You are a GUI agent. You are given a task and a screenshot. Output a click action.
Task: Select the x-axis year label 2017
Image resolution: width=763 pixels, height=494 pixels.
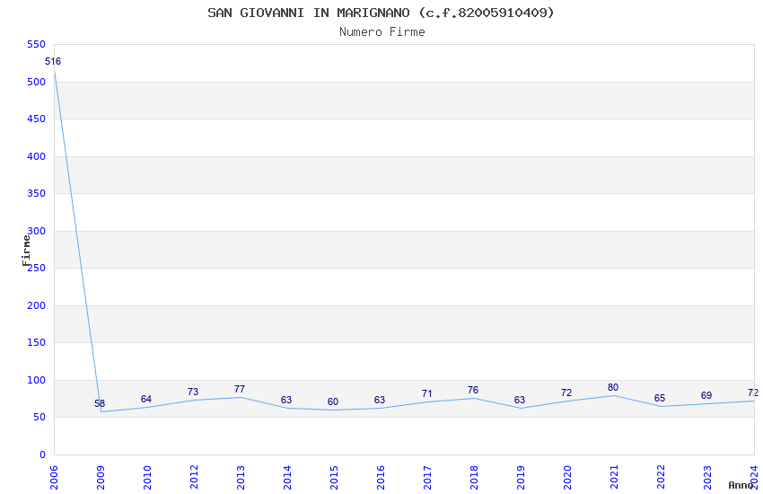pyautogui.click(x=427, y=478)
